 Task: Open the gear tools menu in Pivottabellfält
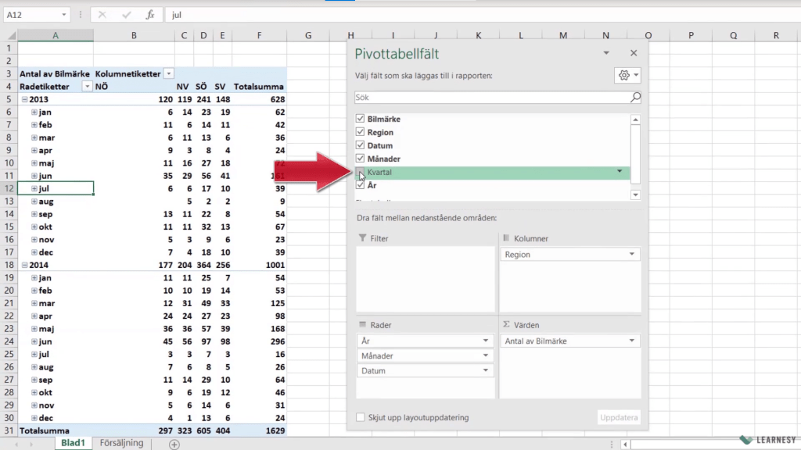(627, 75)
